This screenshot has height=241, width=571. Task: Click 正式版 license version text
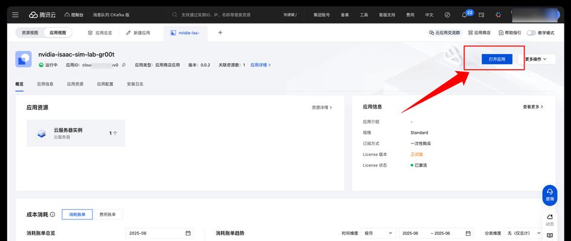[416, 154]
